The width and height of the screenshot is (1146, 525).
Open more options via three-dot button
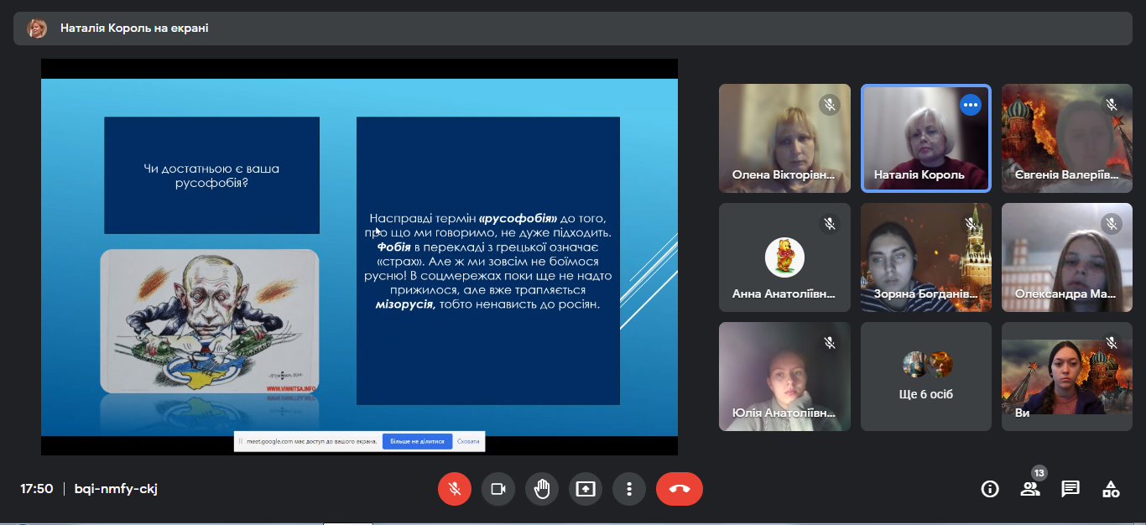click(x=629, y=489)
